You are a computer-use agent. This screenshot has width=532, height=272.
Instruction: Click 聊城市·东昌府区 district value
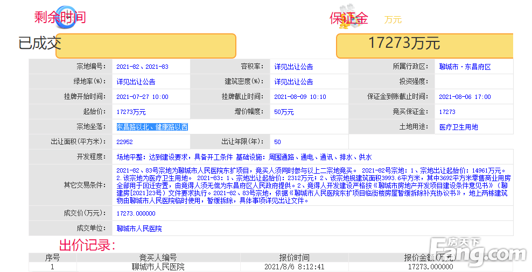click(x=465, y=67)
